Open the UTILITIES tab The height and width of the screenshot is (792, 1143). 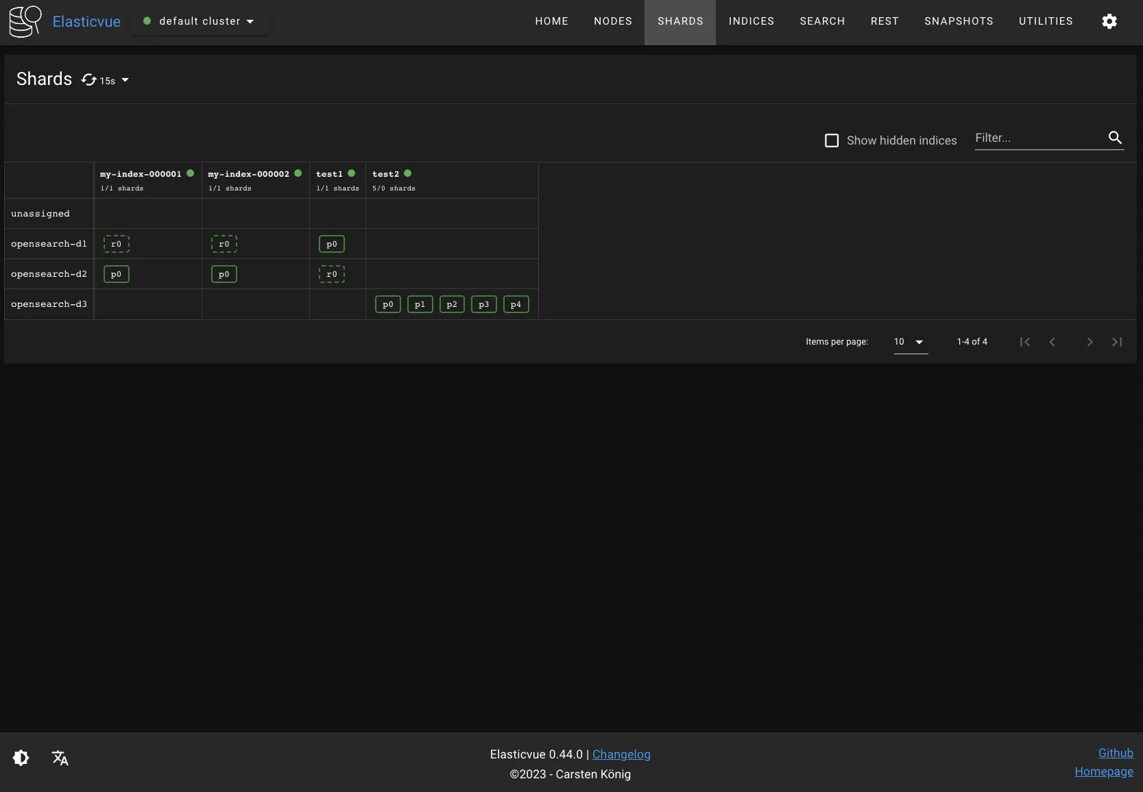[1046, 21]
